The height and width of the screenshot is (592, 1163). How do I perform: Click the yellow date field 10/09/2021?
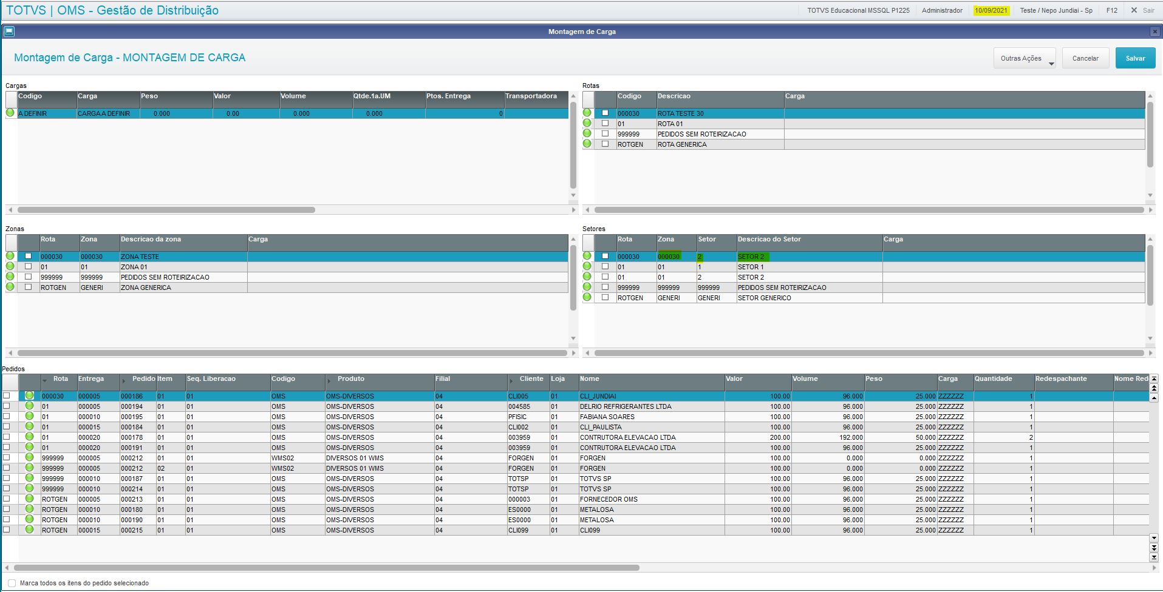(991, 10)
